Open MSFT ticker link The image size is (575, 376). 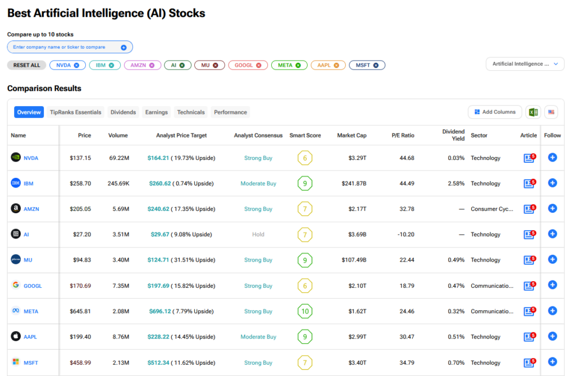tap(31, 363)
